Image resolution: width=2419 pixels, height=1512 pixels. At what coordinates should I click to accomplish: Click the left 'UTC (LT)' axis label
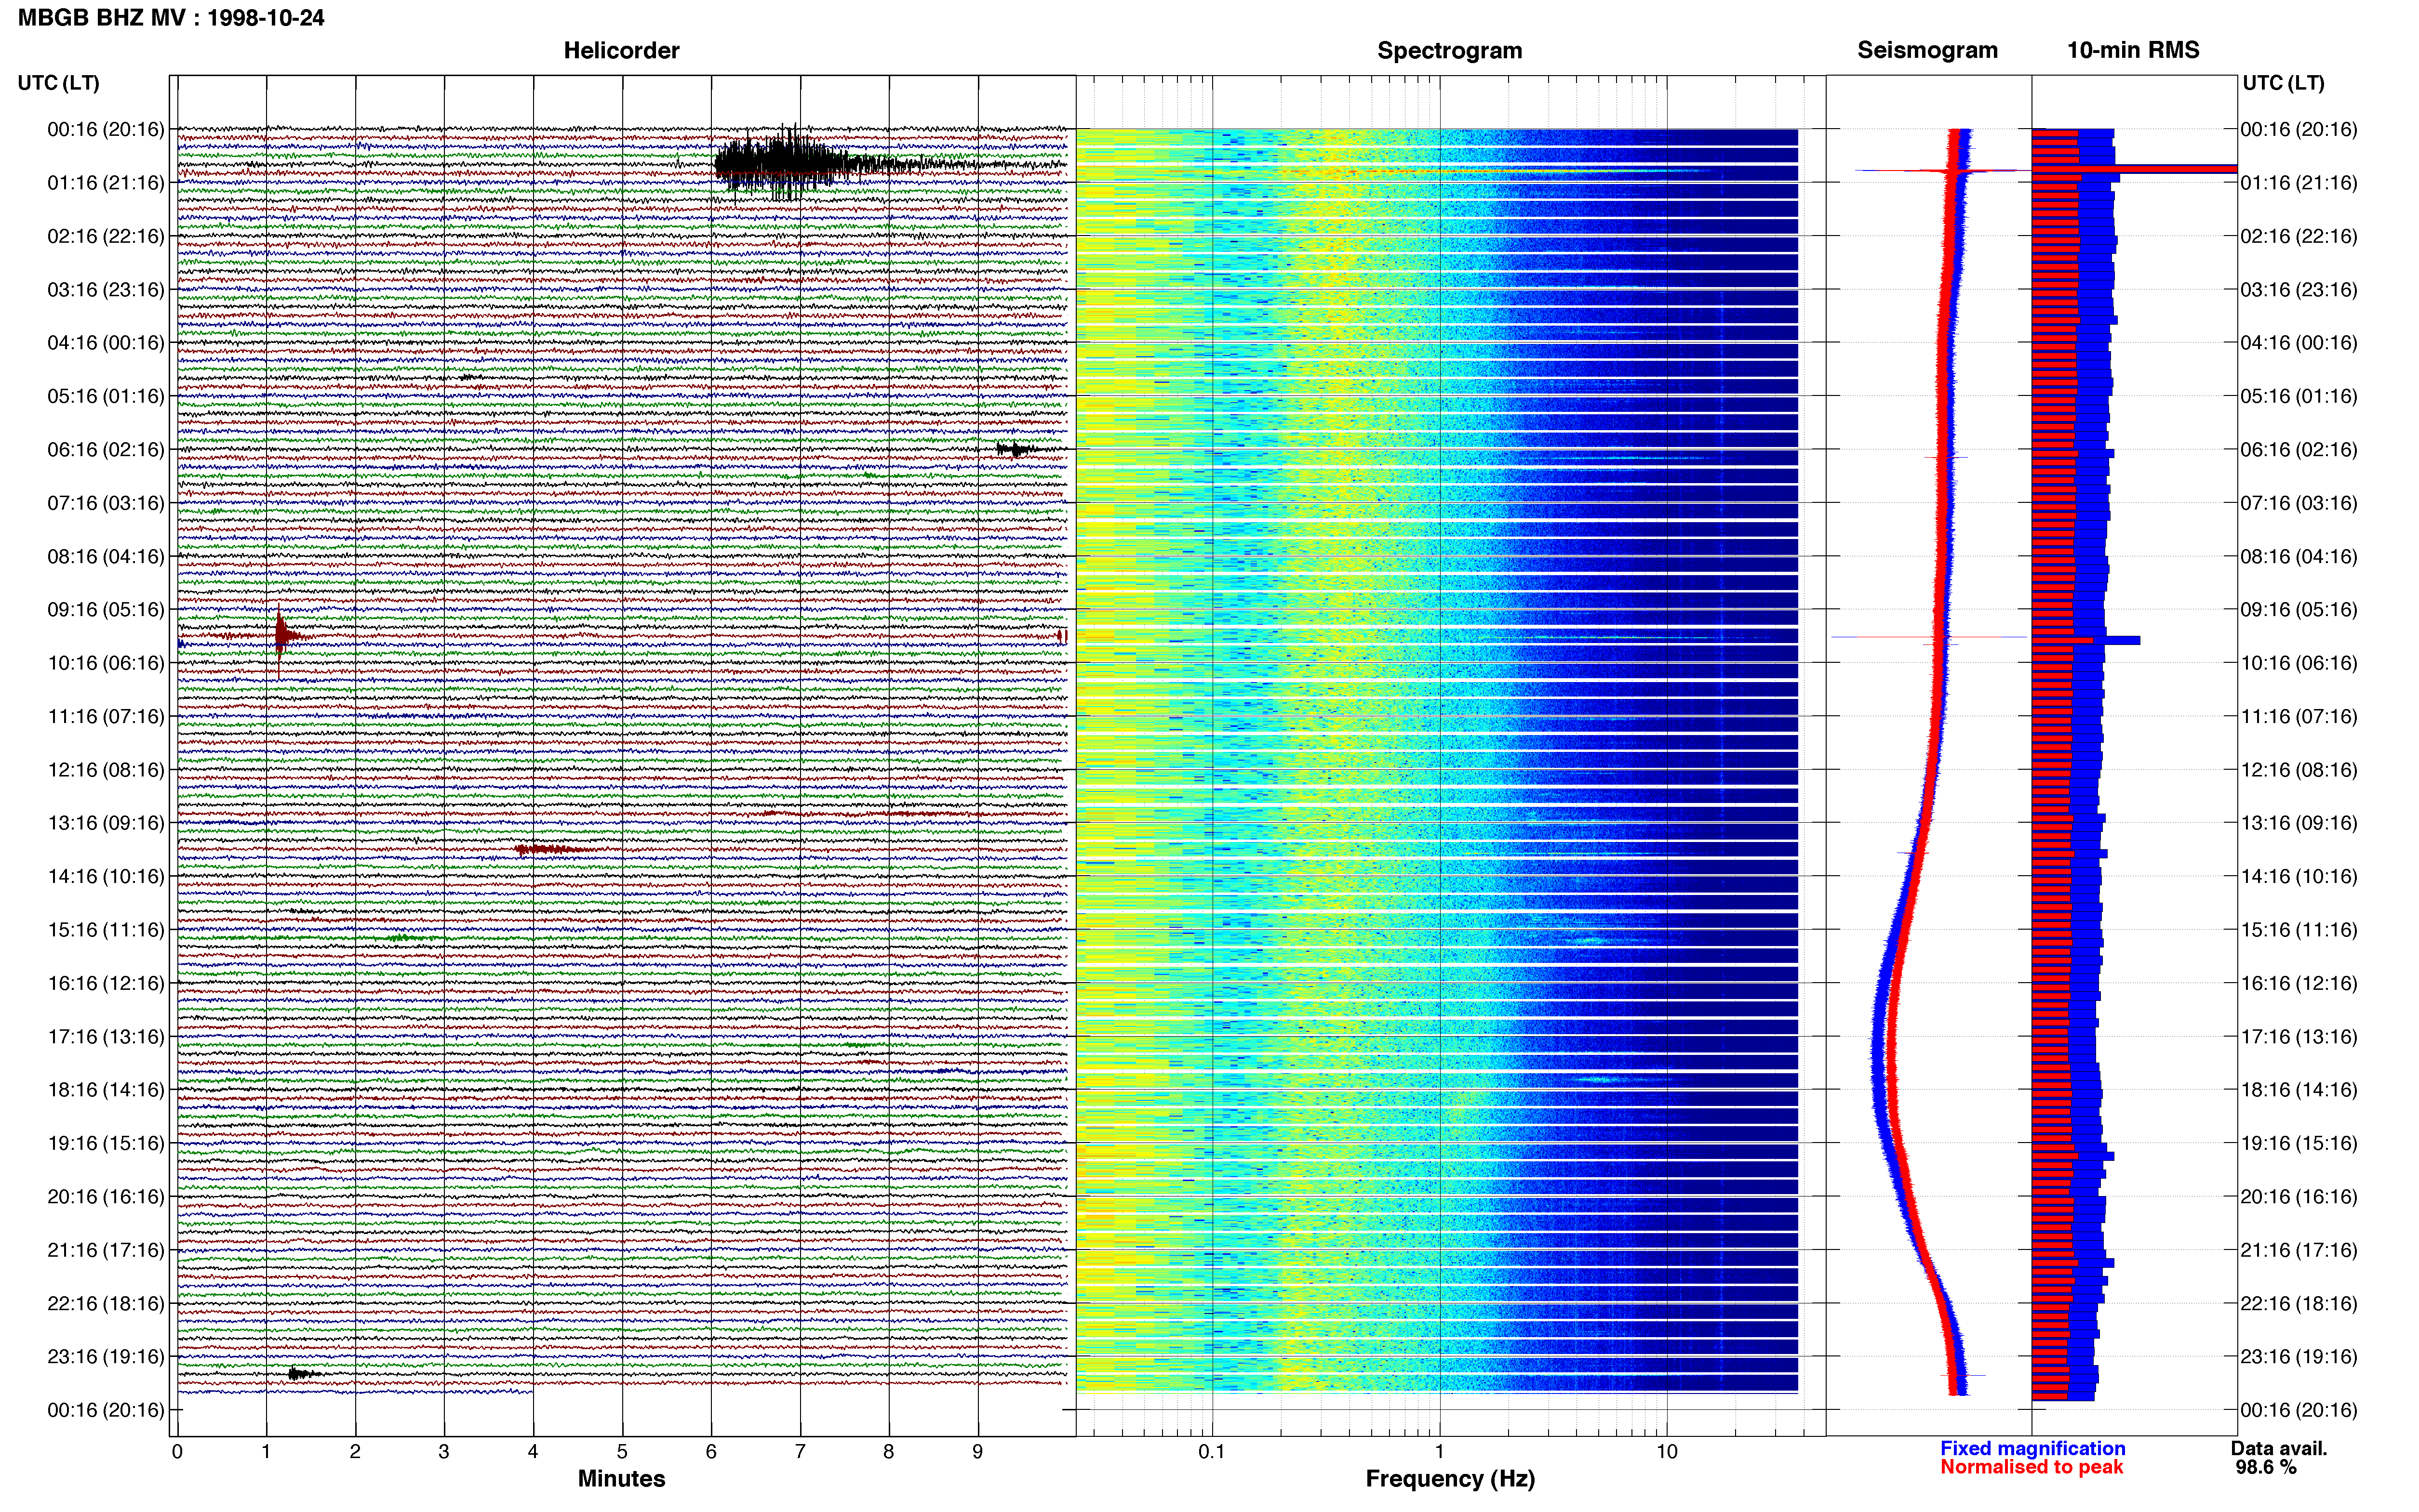coord(58,83)
